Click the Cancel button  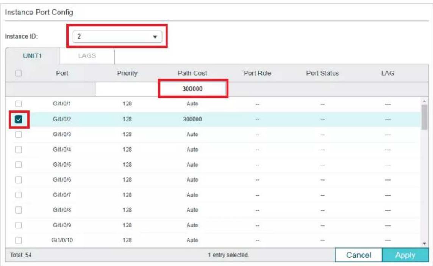click(x=358, y=255)
